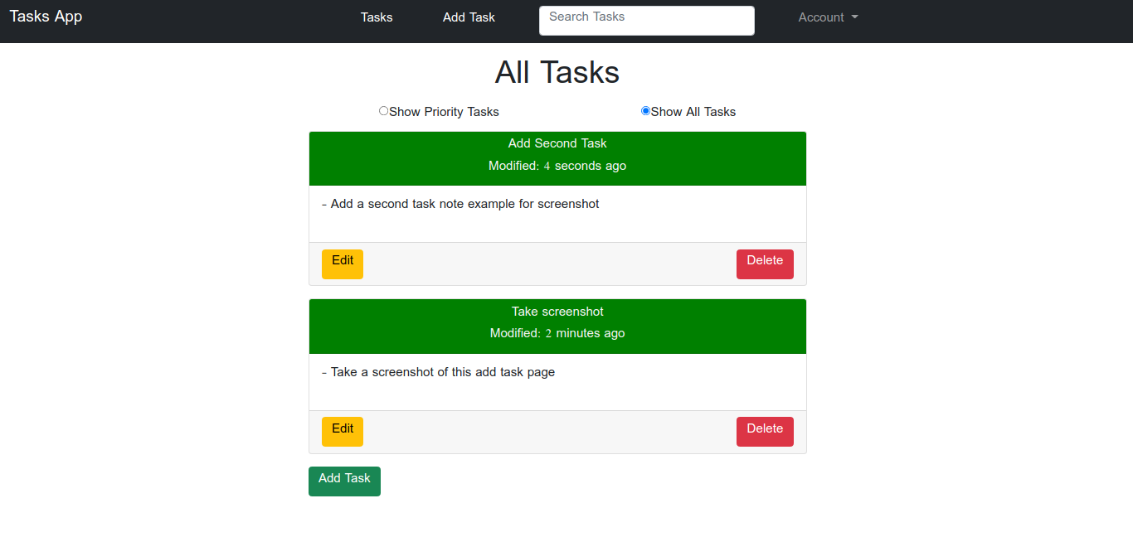Select Show All Tasks radio button
The height and width of the screenshot is (537, 1133).
[x=645, y=111]
